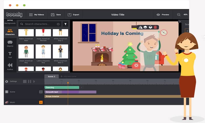Open the character filter dropdown
Image resolution: width=205 pixels, height=123 pixels.
click(x=66, y=24)
